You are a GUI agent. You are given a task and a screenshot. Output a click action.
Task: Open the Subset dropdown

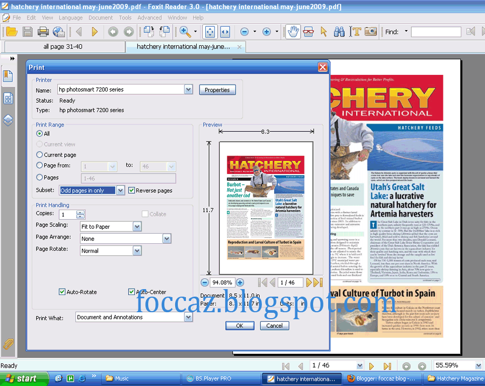(120, 191)
